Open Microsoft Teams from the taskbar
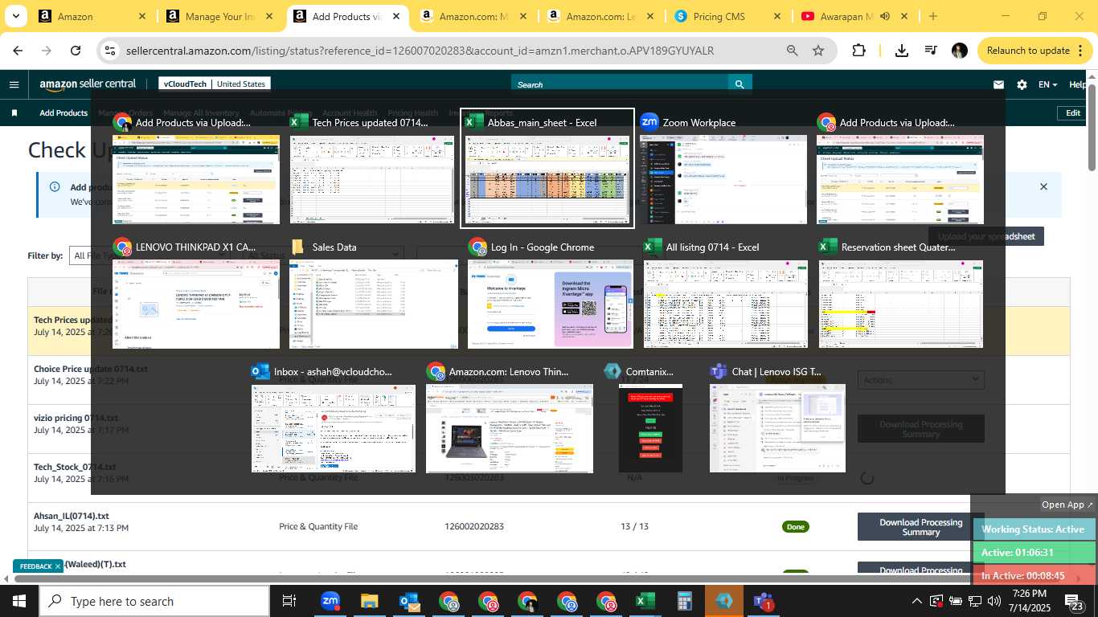 (x=763, y=601)
